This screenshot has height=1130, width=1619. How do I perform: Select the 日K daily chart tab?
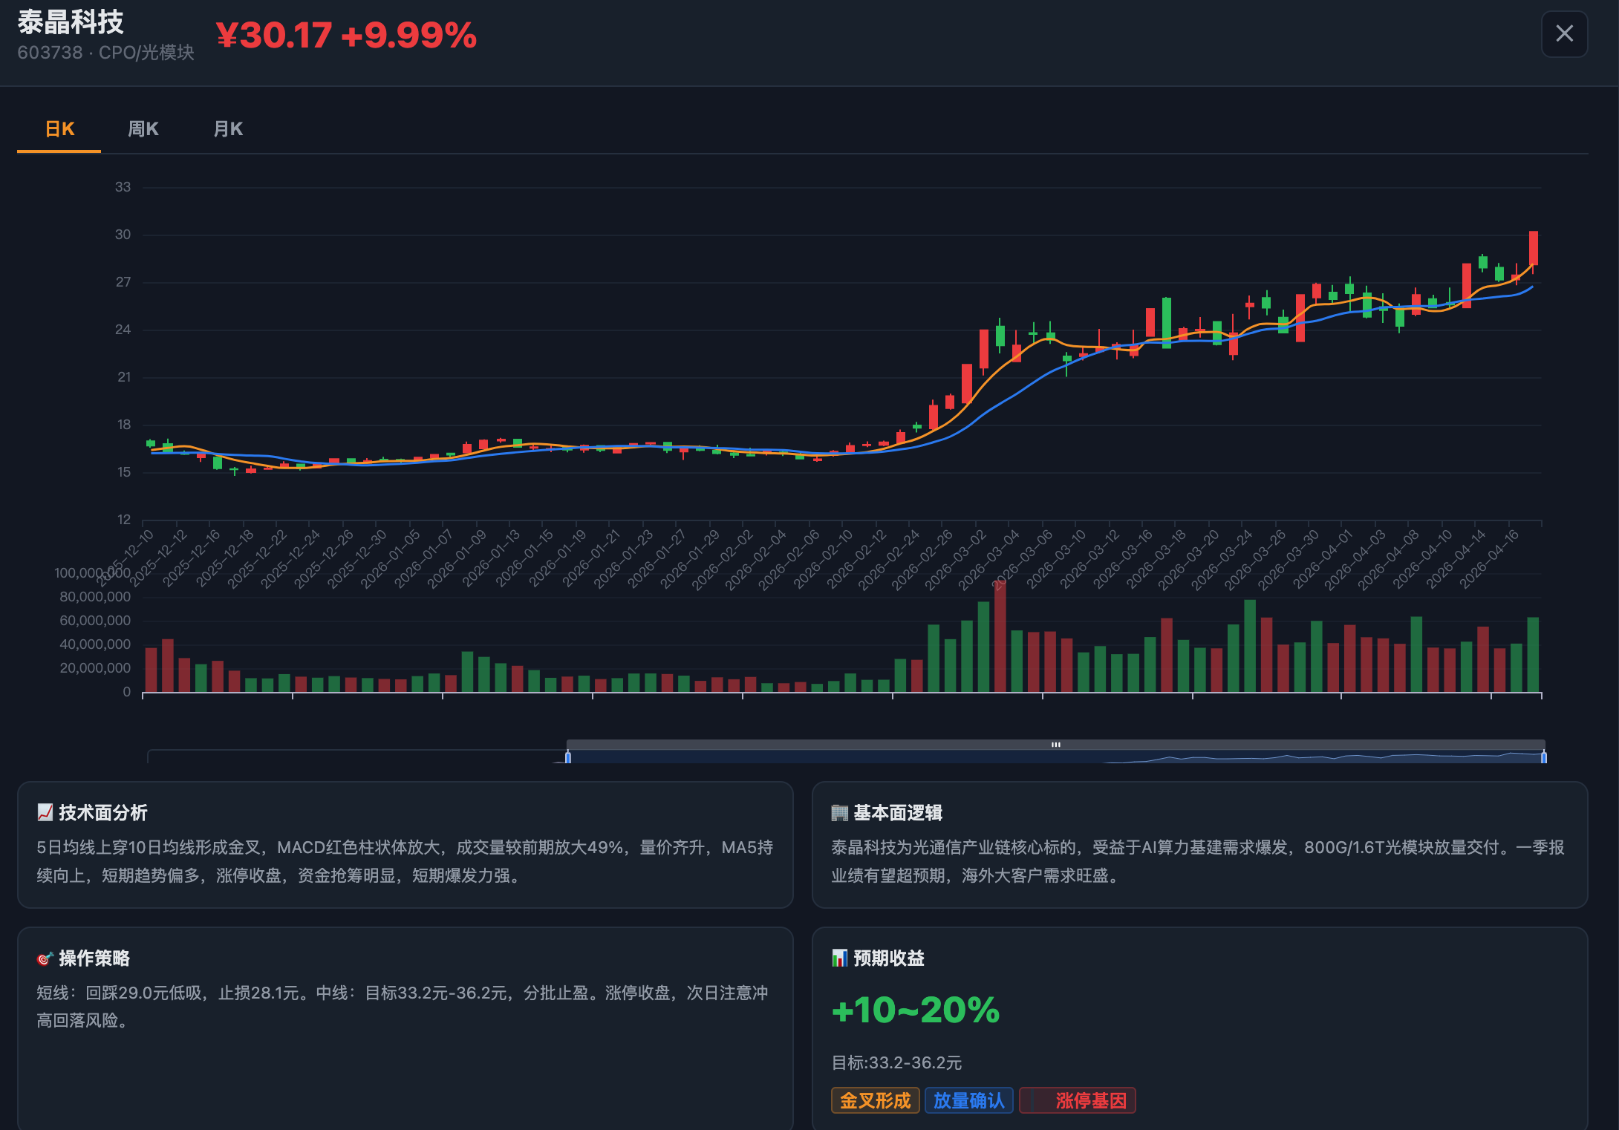point(59,129)
